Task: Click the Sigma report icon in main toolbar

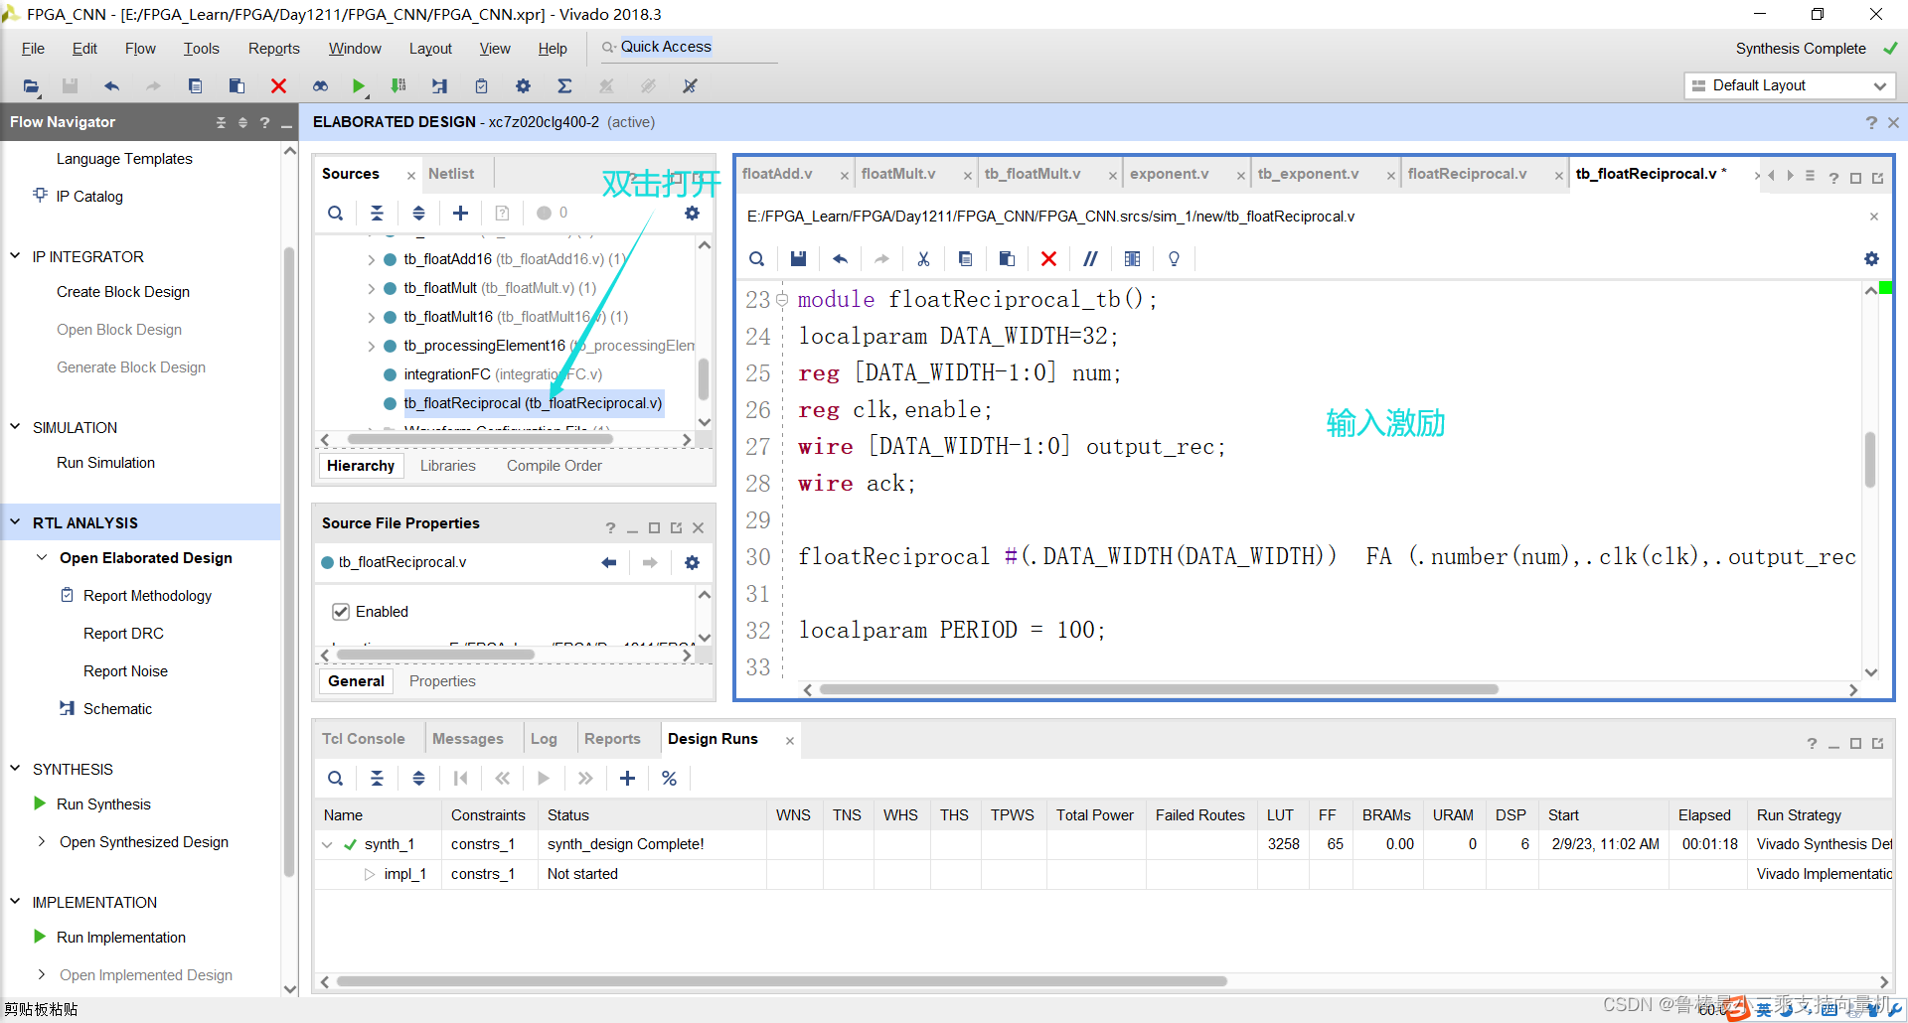Action: coord(564,86)
